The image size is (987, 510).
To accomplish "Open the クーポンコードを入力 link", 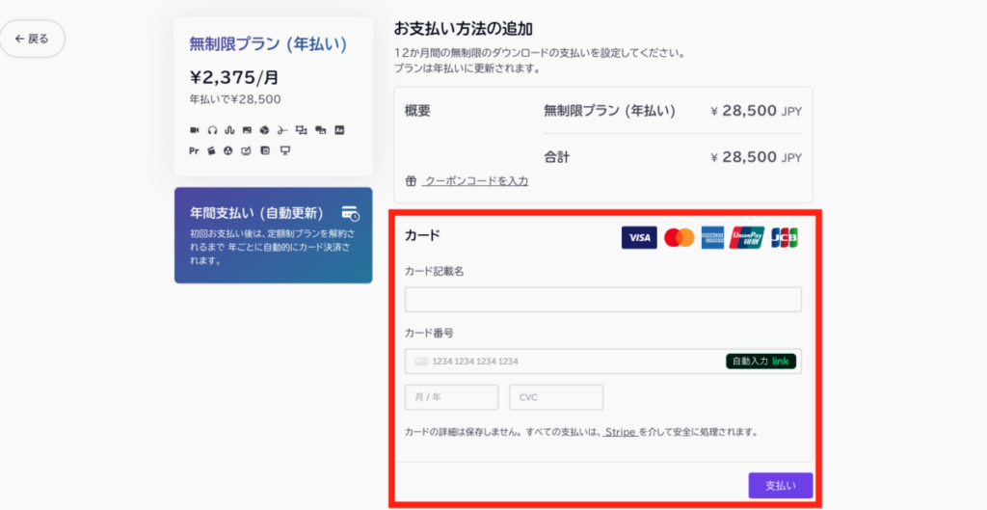I will tap(476, 180).
